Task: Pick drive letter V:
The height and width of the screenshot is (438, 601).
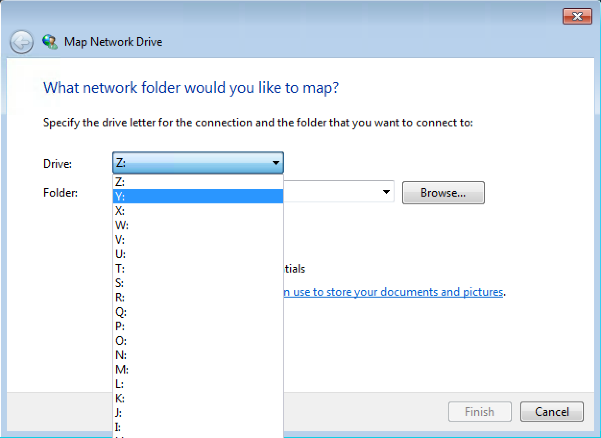Action: tap(198, 239)
